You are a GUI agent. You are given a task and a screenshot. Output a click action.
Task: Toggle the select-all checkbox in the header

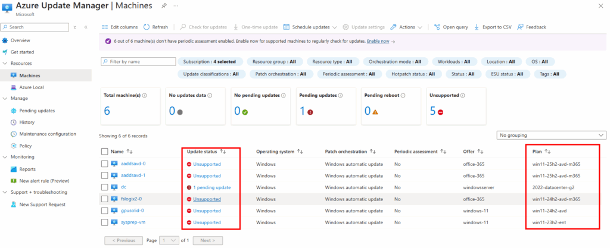coord(105,152)
